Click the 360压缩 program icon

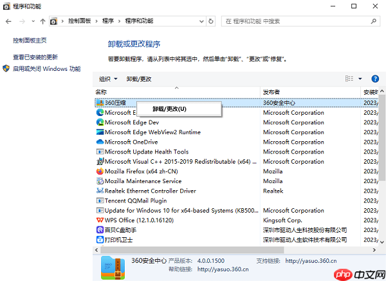(100, 102)
